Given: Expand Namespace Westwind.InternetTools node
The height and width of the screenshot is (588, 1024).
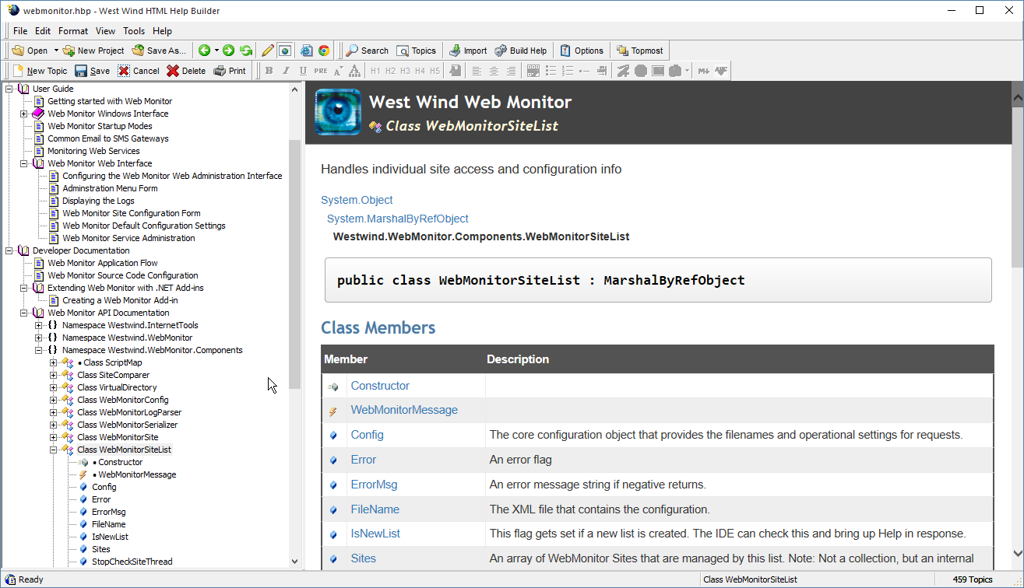Looking at the screenshot, I should click(39, 325).
